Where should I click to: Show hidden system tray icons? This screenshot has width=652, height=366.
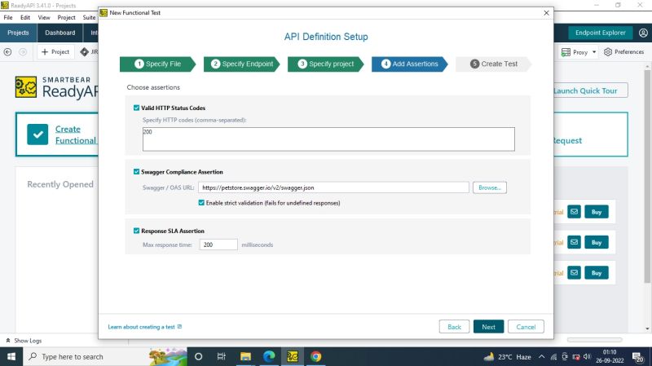(541, 357)
